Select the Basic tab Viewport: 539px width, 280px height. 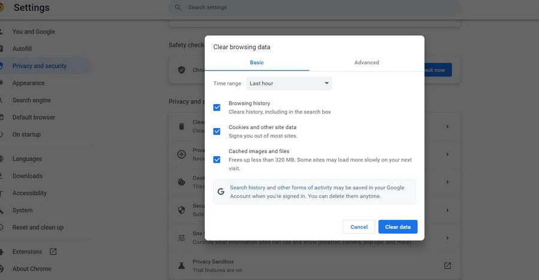click(x=256, y=62)
